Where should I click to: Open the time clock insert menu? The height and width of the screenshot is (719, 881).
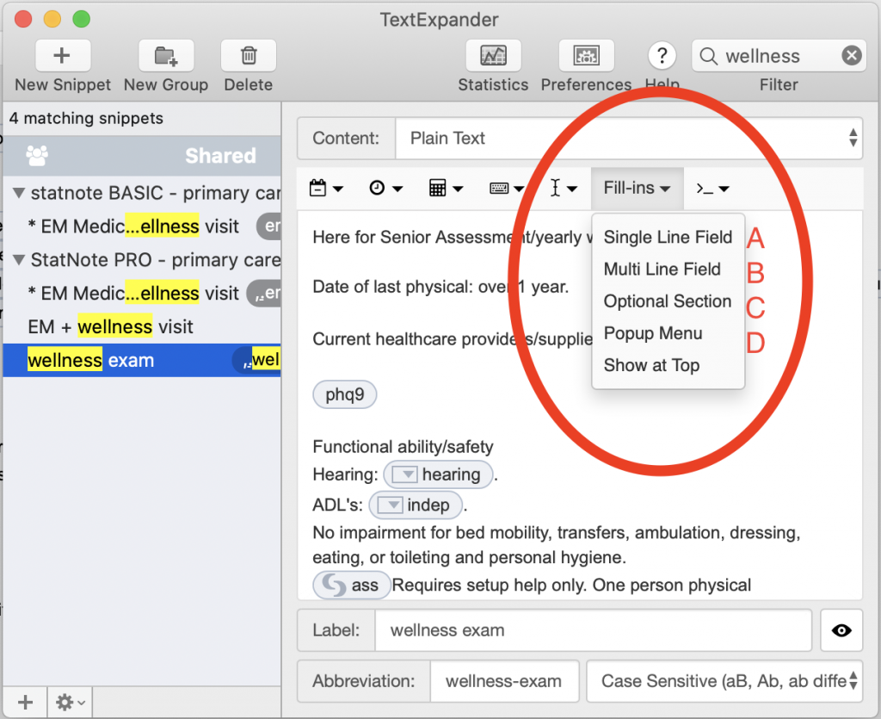385,188
